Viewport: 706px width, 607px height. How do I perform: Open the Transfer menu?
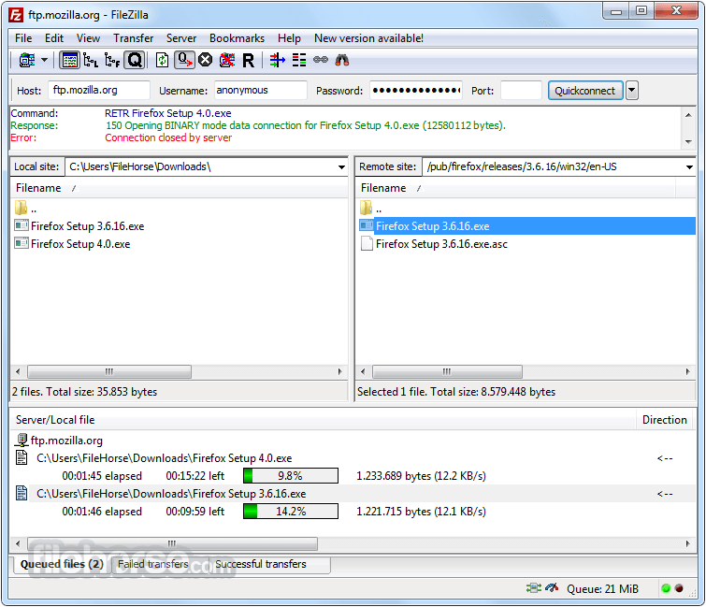(x=134, y=38)
